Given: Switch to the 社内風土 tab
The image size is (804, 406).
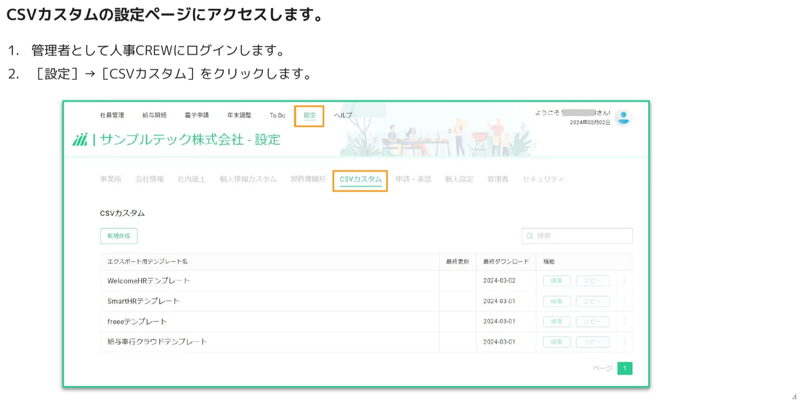Looking at the screenshot, I should [191, 179].
